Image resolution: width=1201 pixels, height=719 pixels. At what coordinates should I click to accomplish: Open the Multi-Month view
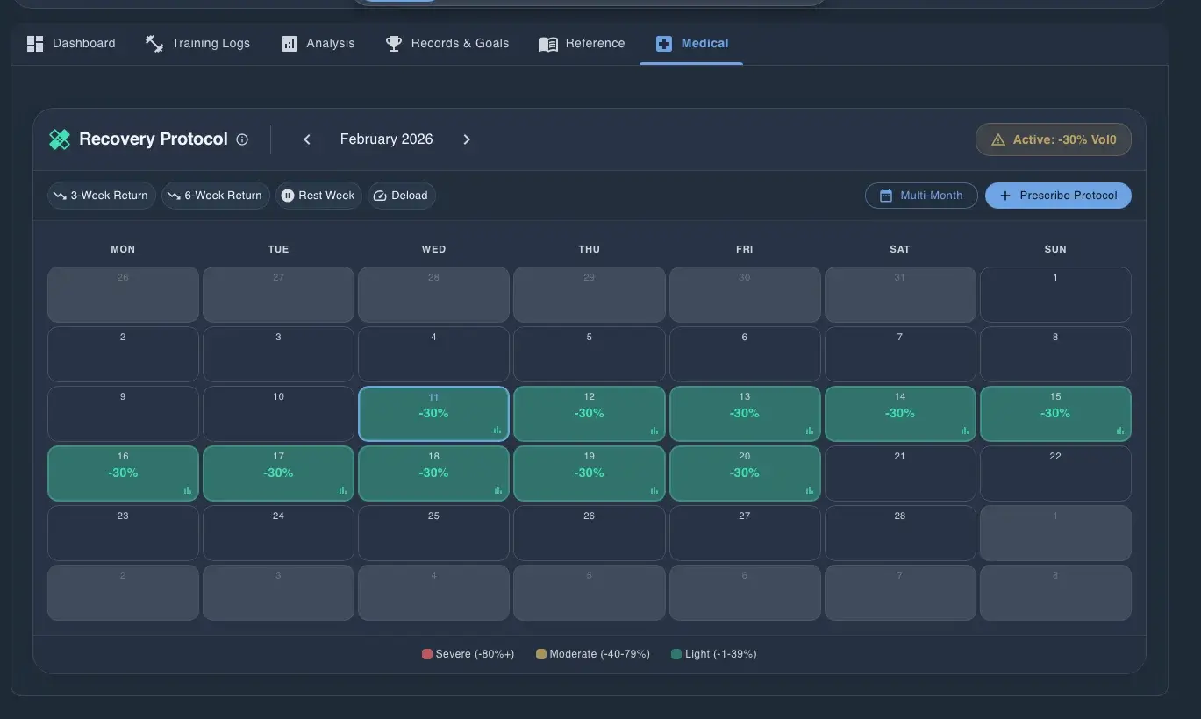[920, 196]
